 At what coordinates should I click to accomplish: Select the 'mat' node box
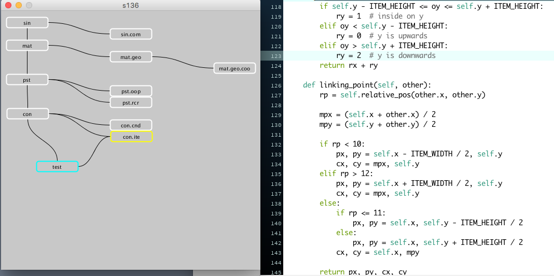(27, 46)
